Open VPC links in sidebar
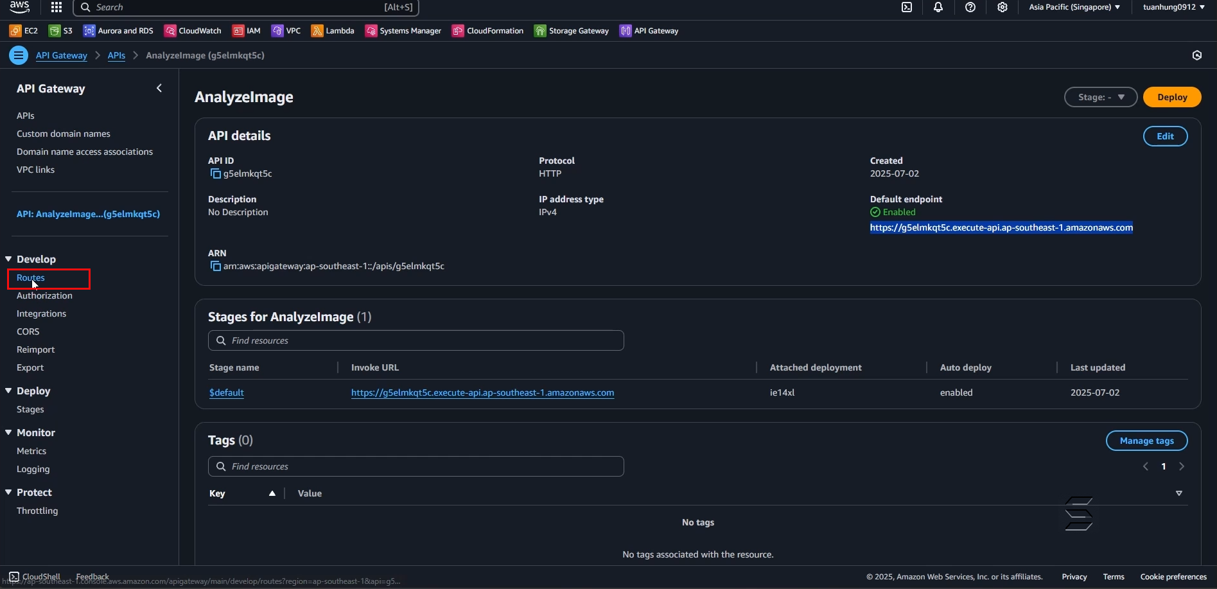Screen dimensions: 1217x589 tap(35, 170)
